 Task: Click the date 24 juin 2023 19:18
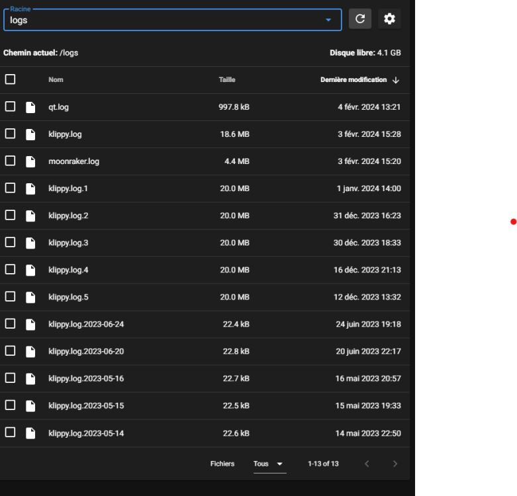368,325
